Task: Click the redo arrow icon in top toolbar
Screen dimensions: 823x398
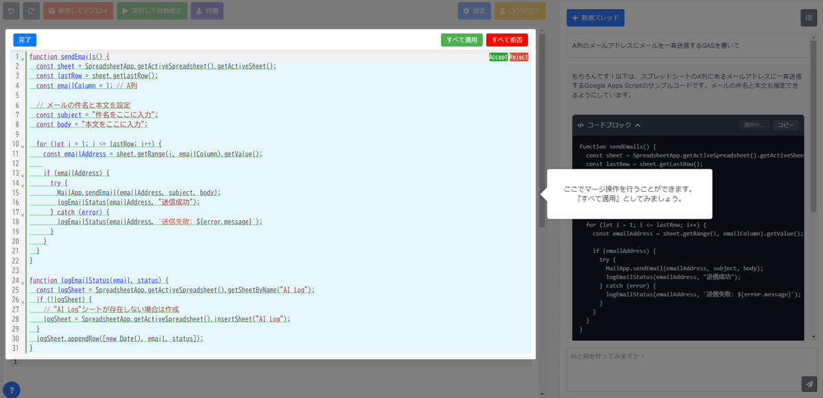Action: (32, 11)
